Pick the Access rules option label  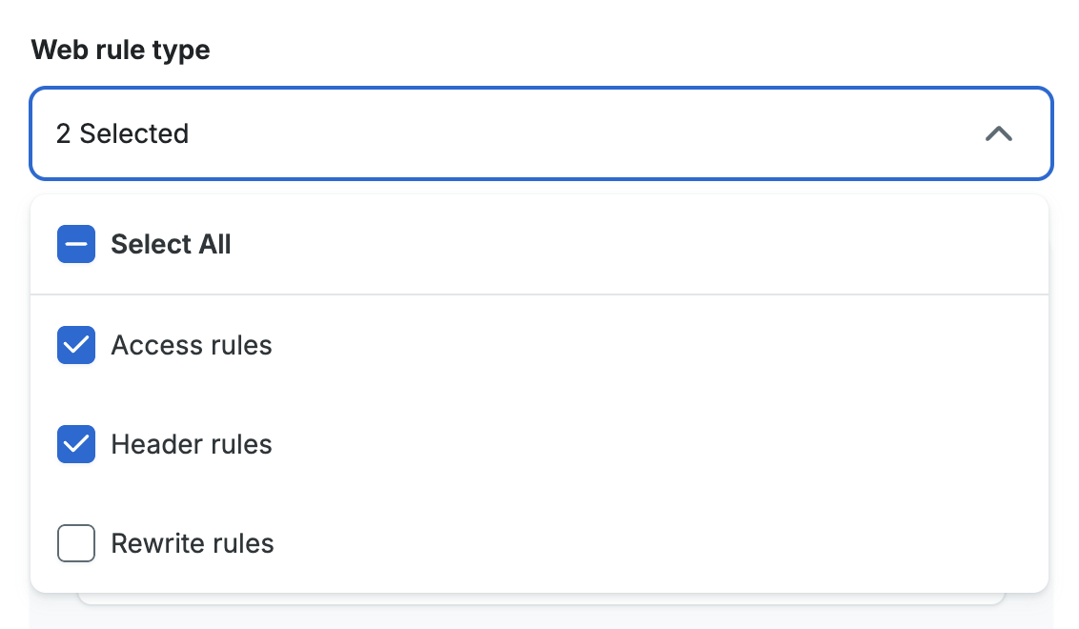click(x=192, y=345)
